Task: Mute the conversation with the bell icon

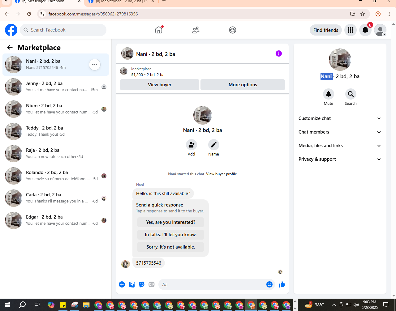Action: coord(329,94)
